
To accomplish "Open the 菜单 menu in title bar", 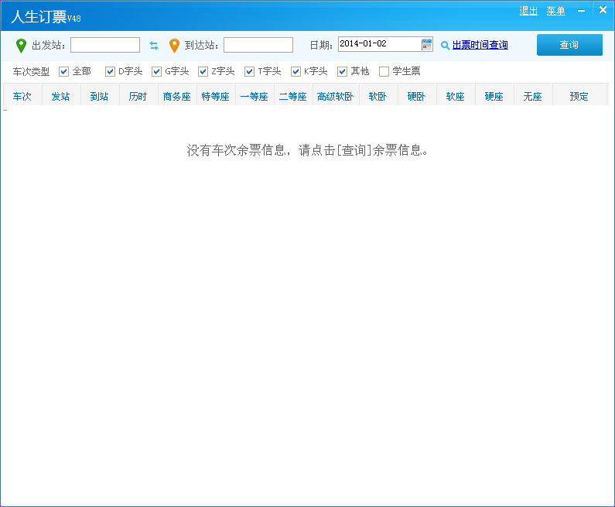I will point(555,11).
